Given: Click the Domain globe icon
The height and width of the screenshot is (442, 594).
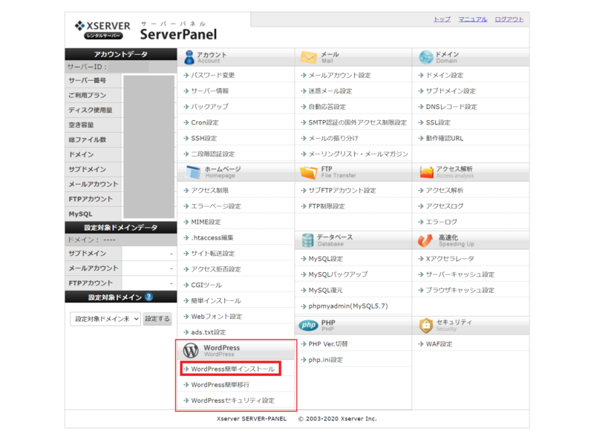Looking at the screenshot, I should point(425,58).
